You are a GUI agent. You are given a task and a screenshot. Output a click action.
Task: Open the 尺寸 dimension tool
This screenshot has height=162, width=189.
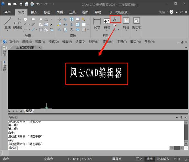(97, 23)
